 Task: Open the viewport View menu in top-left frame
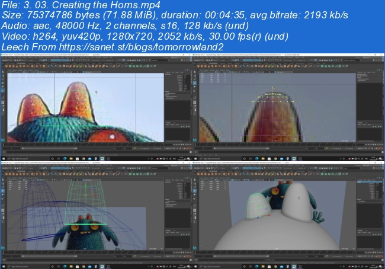tap(9, 70)
